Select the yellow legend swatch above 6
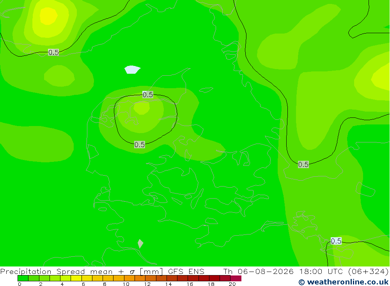Image resolution: width=390 pixels, height=286 pixels. 87,278
